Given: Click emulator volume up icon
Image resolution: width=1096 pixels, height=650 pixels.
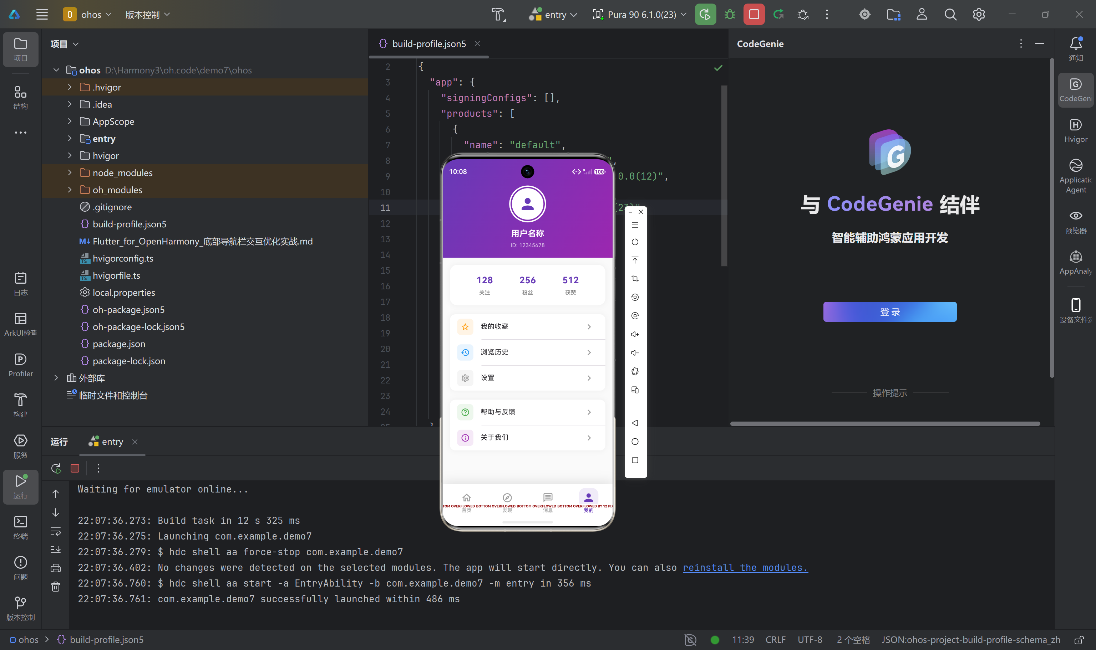Looking at the screenshot, I should [634, 334].
